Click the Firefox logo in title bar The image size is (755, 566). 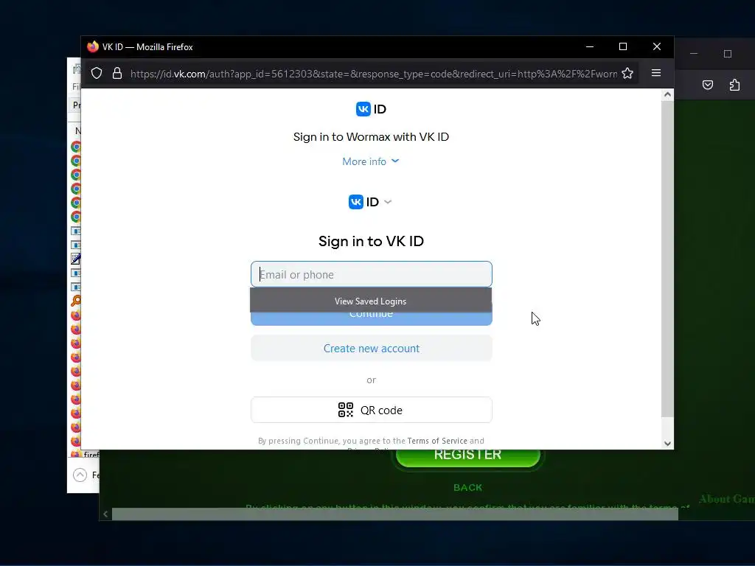tap(92, 46)
